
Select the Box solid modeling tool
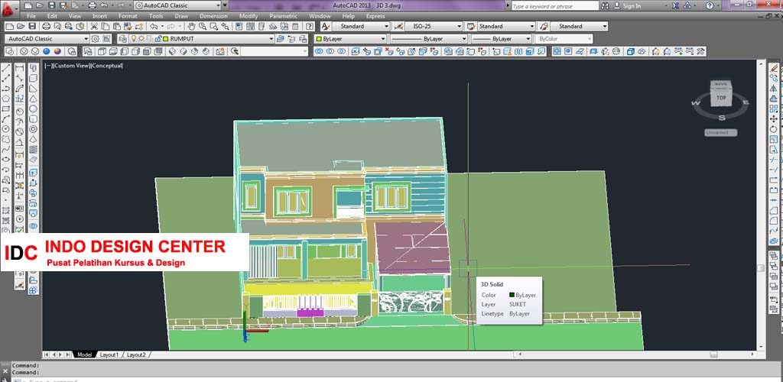(34, 78)
